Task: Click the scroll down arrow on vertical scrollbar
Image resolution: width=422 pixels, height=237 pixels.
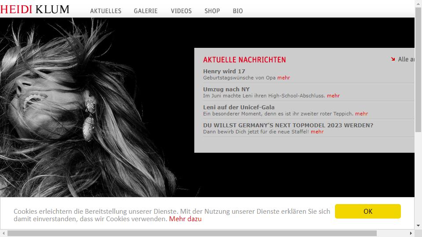Action: click(x=418, y=226)
